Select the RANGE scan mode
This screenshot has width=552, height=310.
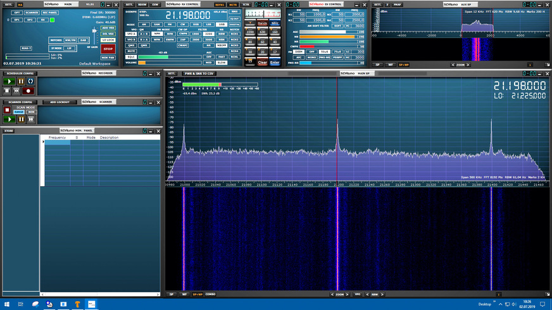pos(19,112)
